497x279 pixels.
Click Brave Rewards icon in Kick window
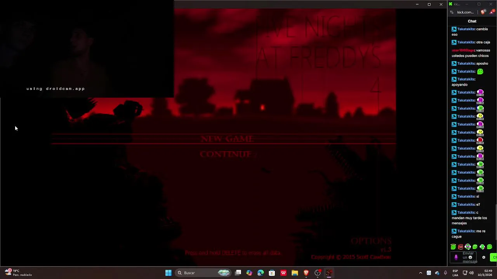[492, 12]
